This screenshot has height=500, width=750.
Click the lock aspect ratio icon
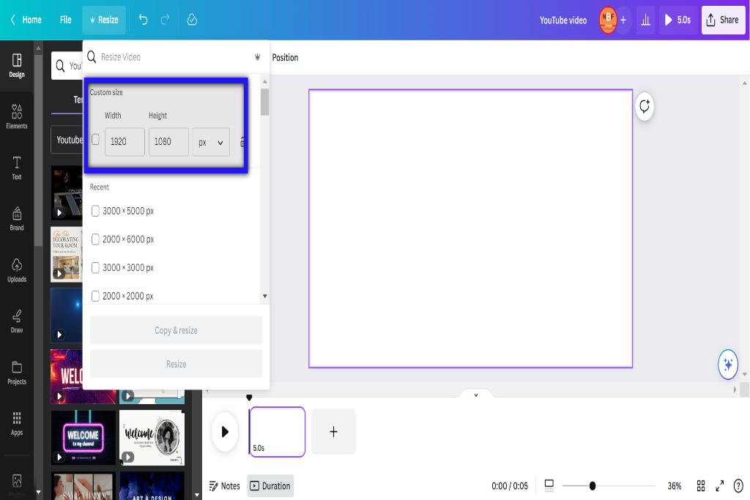tap(242, 141)
